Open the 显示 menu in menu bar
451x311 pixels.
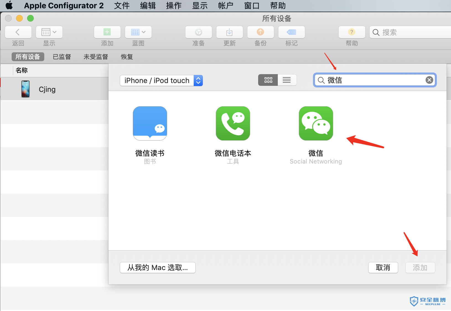point(200,6)
